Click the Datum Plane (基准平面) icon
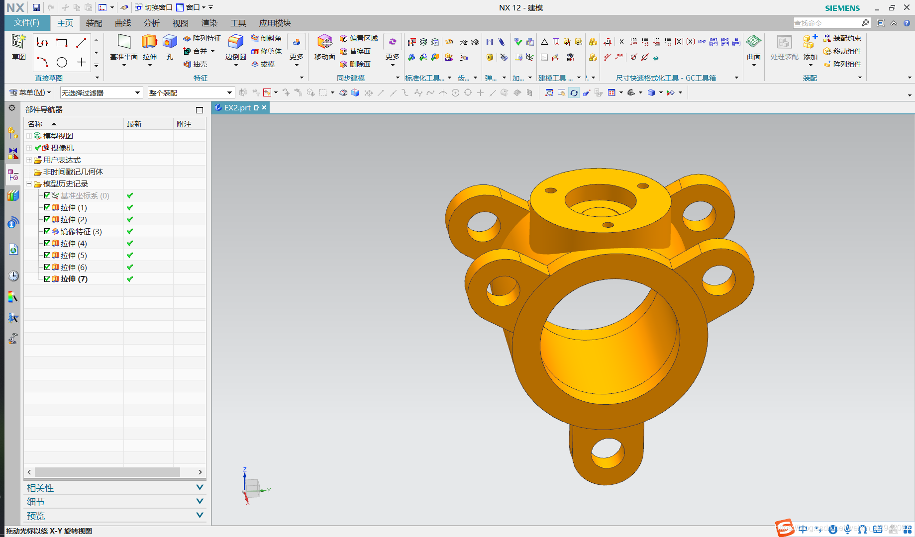 (124, 42)
